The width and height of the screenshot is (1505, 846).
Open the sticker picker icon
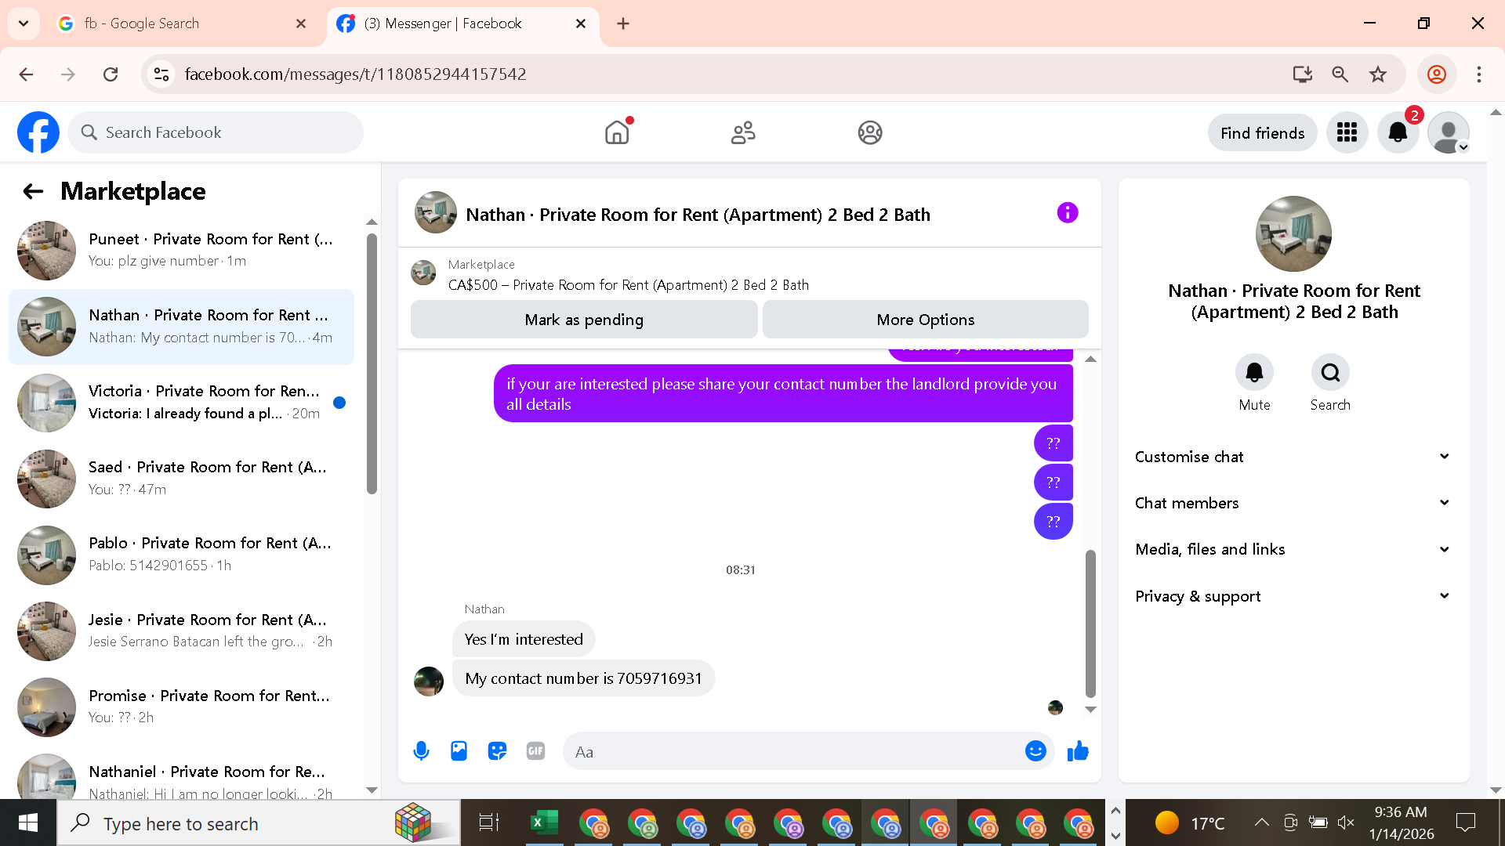(x=497, y=751)
